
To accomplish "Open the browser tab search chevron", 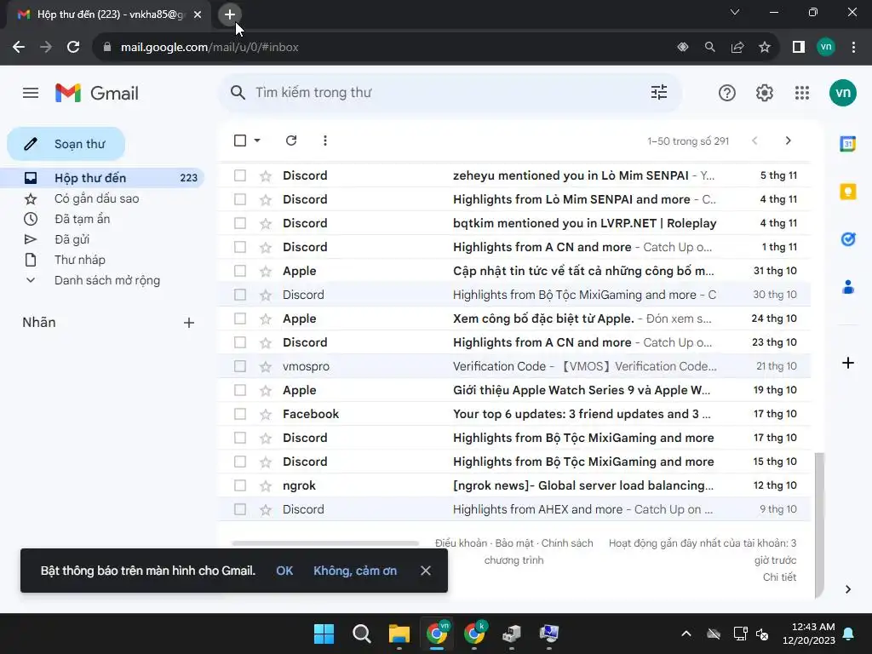I will point(735,12).
